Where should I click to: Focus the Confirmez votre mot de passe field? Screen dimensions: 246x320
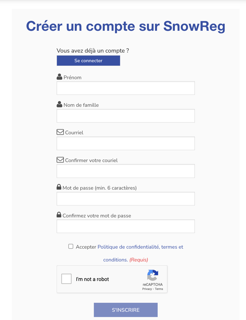(x=126, y=226)
